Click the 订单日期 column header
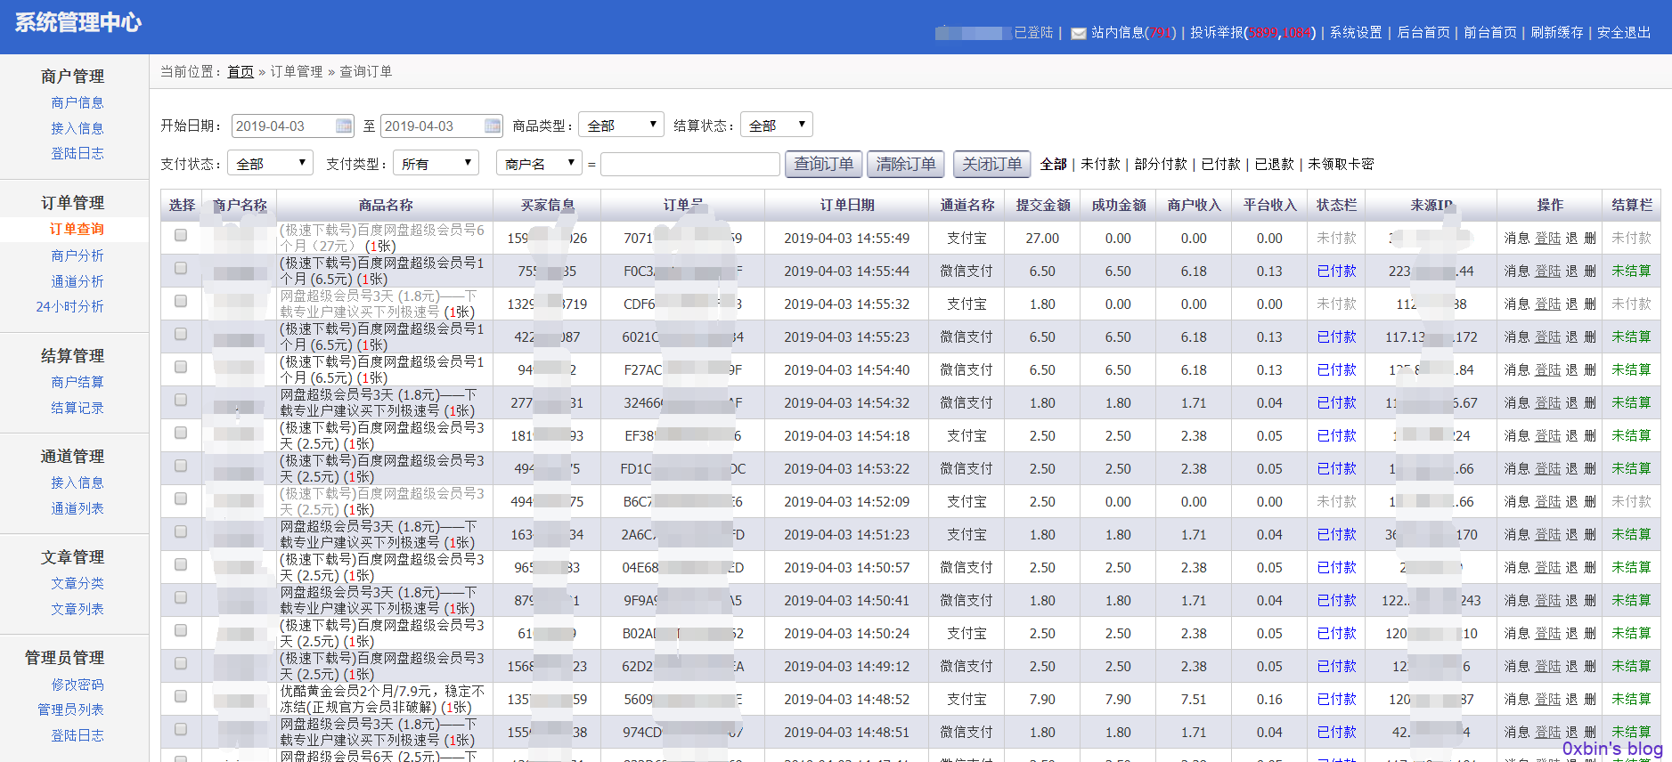 [847, 205]
